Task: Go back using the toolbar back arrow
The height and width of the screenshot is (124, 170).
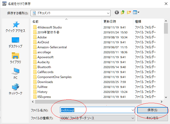Action: pos(117,13)
